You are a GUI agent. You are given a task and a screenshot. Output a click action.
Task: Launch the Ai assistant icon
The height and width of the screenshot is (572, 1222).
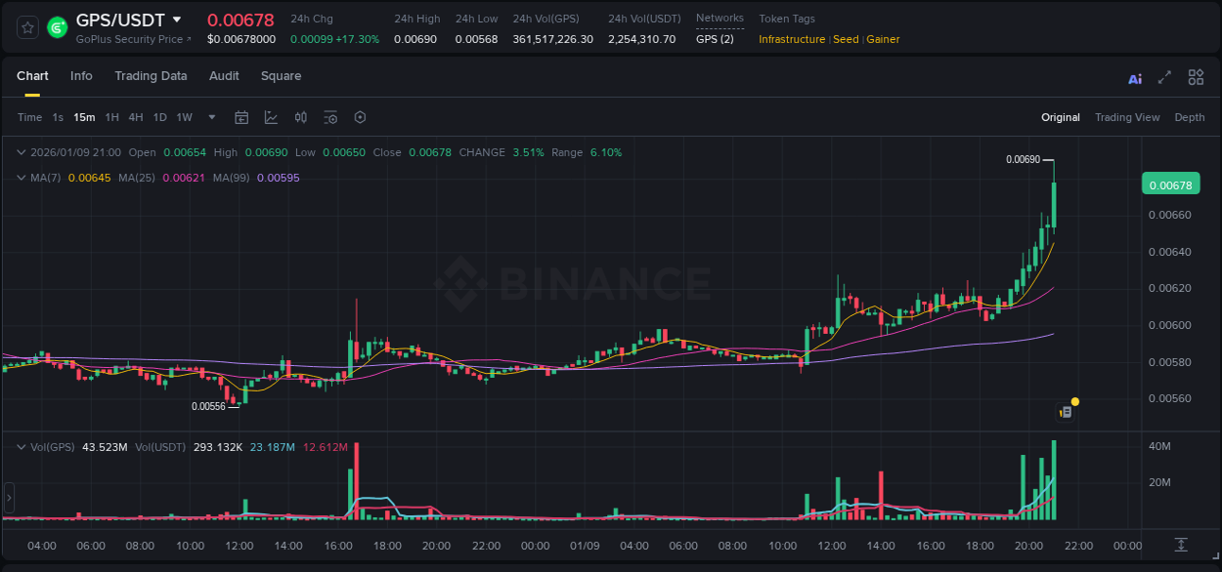(x=1135, y=76)
